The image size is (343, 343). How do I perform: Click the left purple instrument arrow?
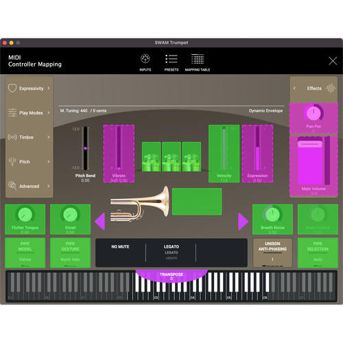[100, 222]
